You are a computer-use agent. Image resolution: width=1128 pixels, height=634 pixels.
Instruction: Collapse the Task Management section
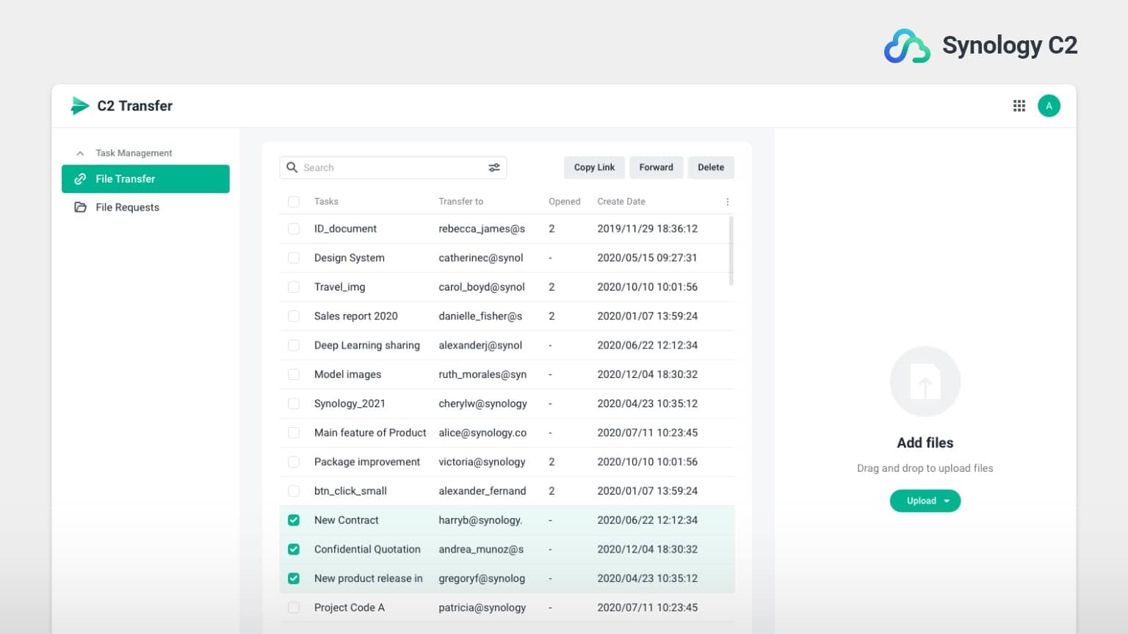click(80, 153)
